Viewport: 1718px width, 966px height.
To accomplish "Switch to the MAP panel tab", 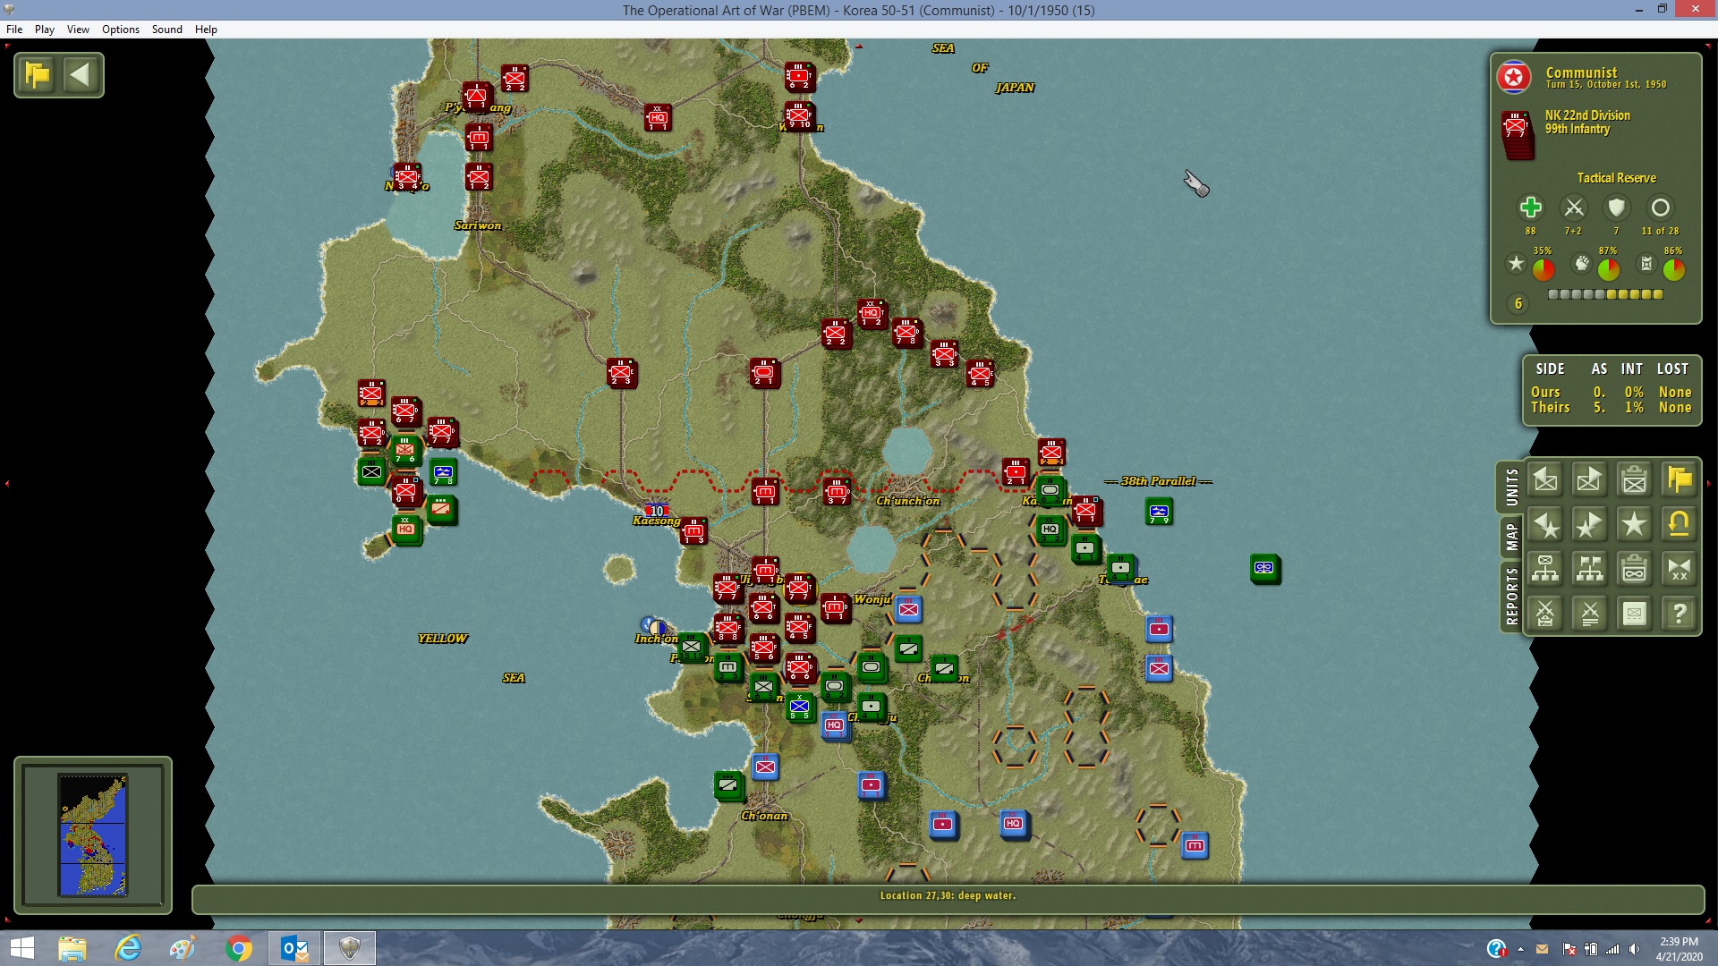I will [1511, 537].
